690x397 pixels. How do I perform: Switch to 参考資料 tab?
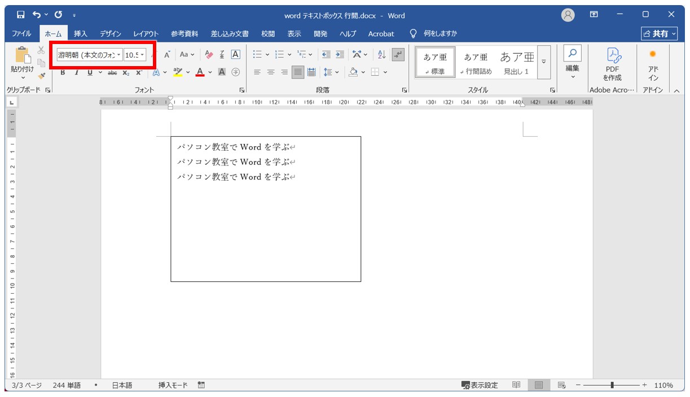coord(184,34)
